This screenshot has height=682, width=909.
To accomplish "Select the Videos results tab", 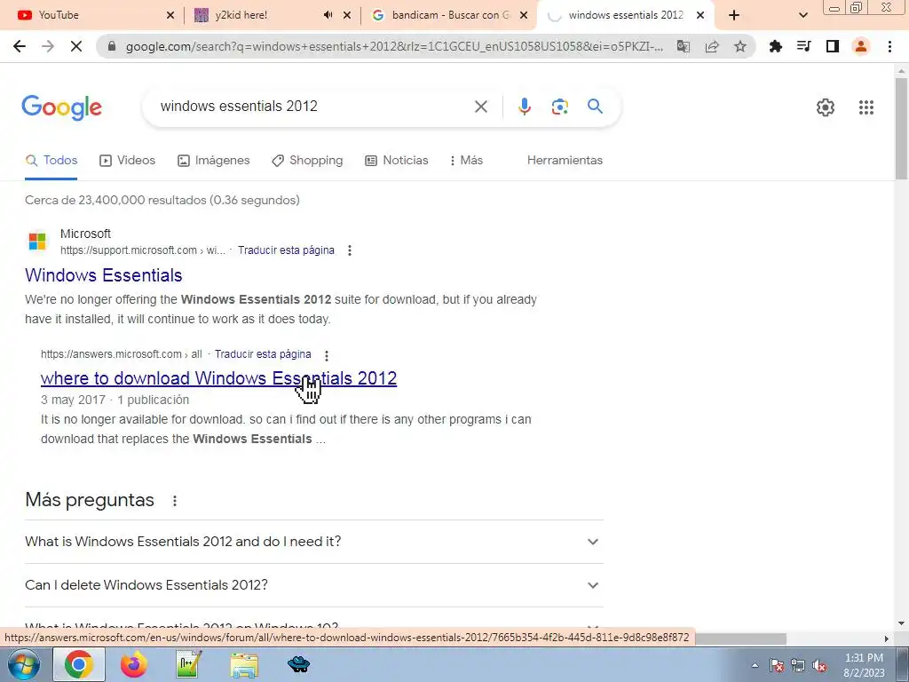I will (x=128, y=161).
